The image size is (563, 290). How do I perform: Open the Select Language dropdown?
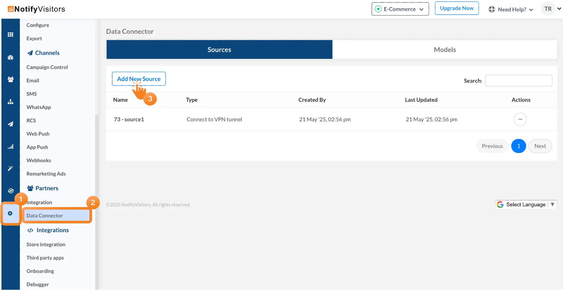click(x=526, y=204)
